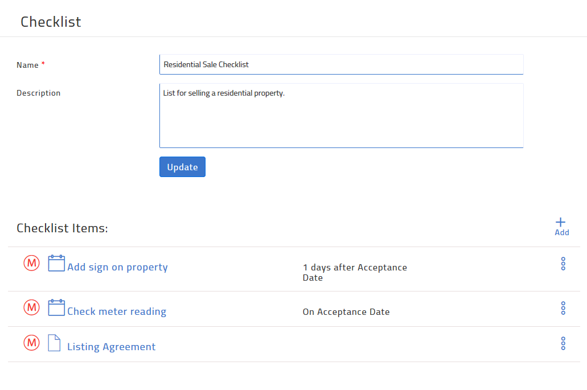Click inside the Description text area
This screenshot has width=587, height=390.
[x=341, y=114]
